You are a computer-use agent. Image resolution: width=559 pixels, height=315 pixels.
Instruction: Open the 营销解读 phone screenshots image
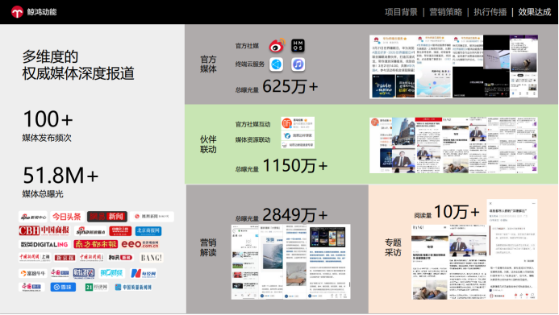[x=291, y=262]
